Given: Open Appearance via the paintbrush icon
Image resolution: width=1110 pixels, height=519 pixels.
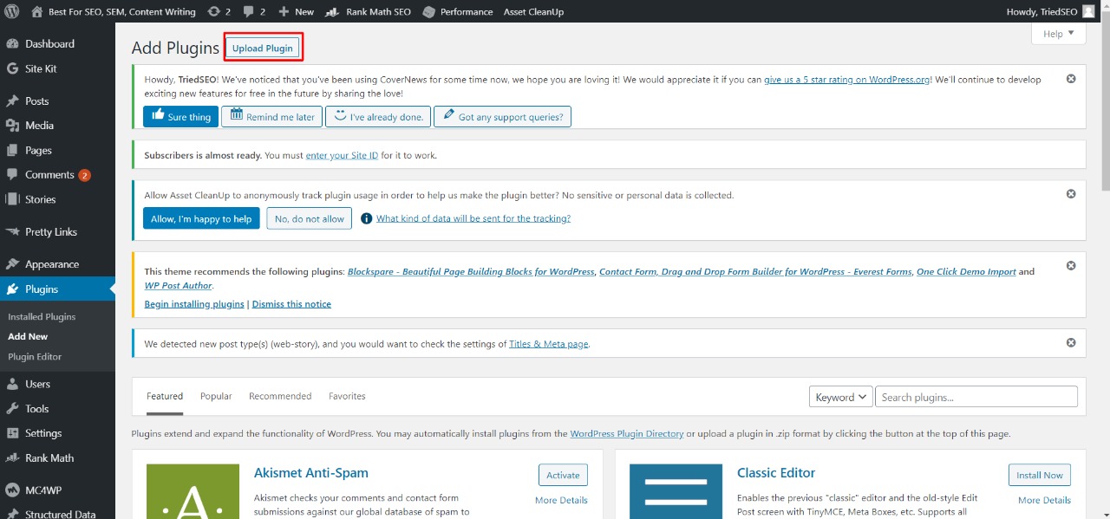Looking at the screenshot, I should 13,264.
